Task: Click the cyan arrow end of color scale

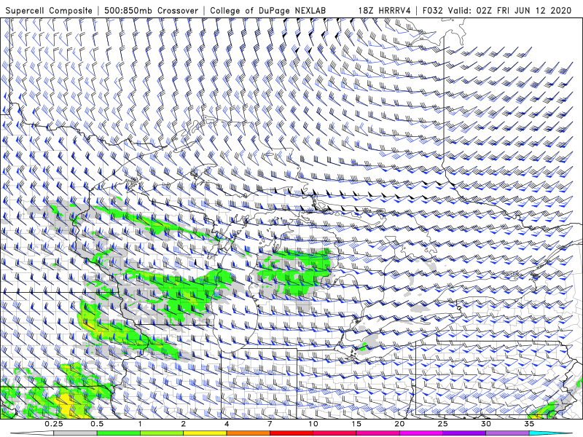Action: click(551, 433)
